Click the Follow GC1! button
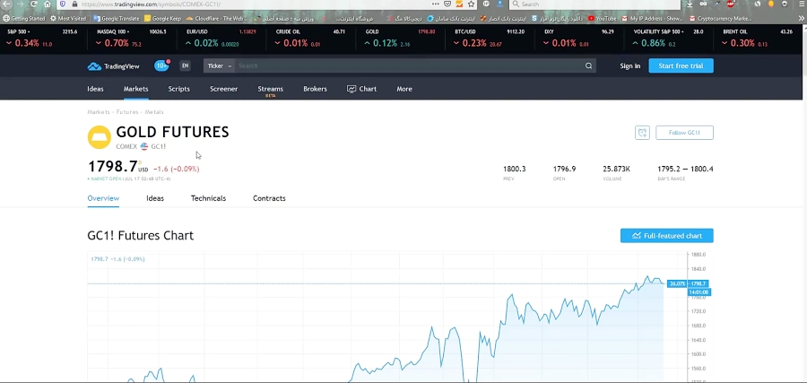The image size is (807, 383). 684,133
